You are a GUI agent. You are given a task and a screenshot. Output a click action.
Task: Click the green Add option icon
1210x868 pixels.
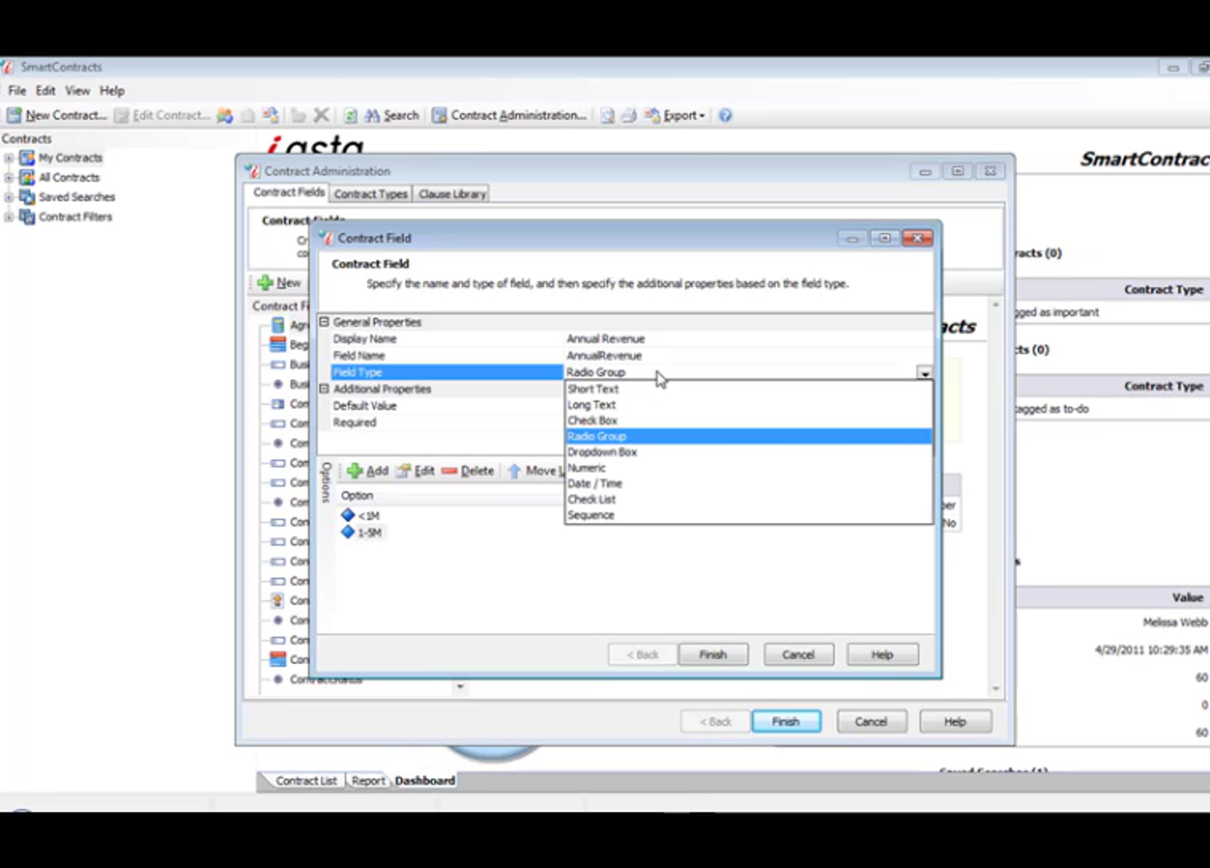pyautogui.click(x=355, y=470)
